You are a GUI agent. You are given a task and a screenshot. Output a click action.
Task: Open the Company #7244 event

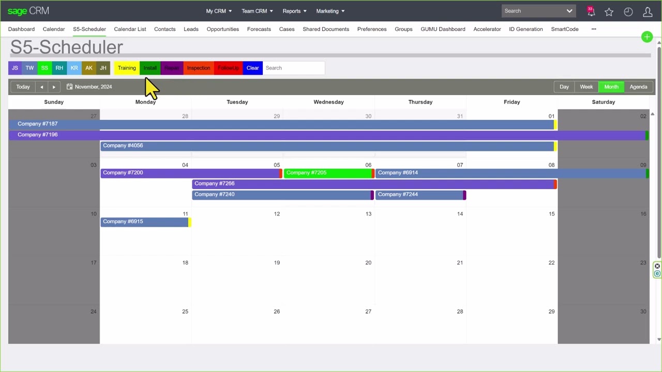[x=420, y=194]
